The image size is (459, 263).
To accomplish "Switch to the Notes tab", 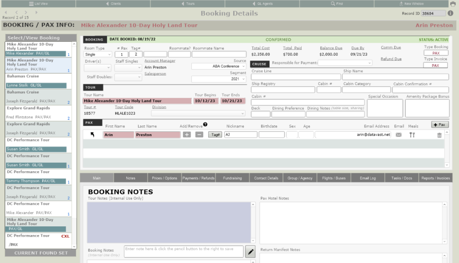I will point(130,178).
